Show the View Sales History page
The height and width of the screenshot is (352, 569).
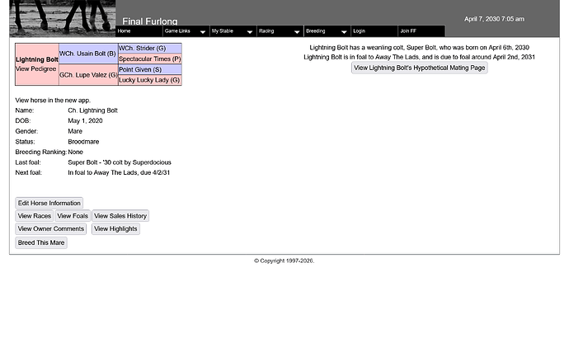[120, 216]
